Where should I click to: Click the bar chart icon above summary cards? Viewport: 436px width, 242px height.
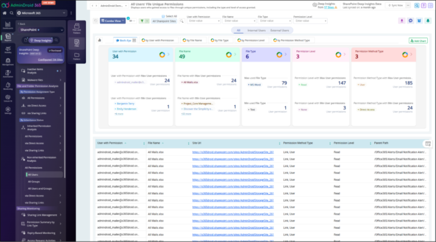click(x=100, y=40)
